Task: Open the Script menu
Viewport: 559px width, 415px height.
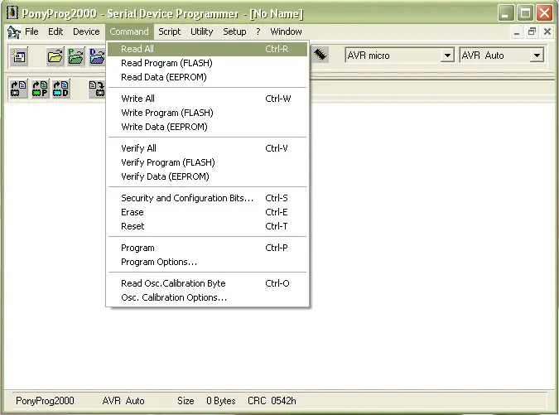Action: [x=169, y=31]
